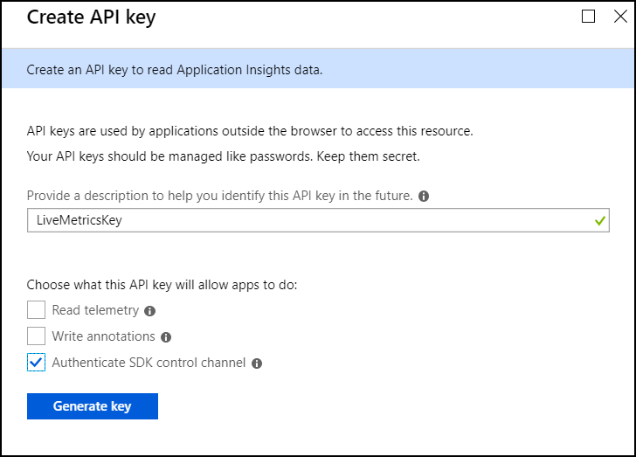This screenshot has width=636, height=457.
Task: Click the Authenticate SDK control channel label
Action: click(x=149, y=363)
